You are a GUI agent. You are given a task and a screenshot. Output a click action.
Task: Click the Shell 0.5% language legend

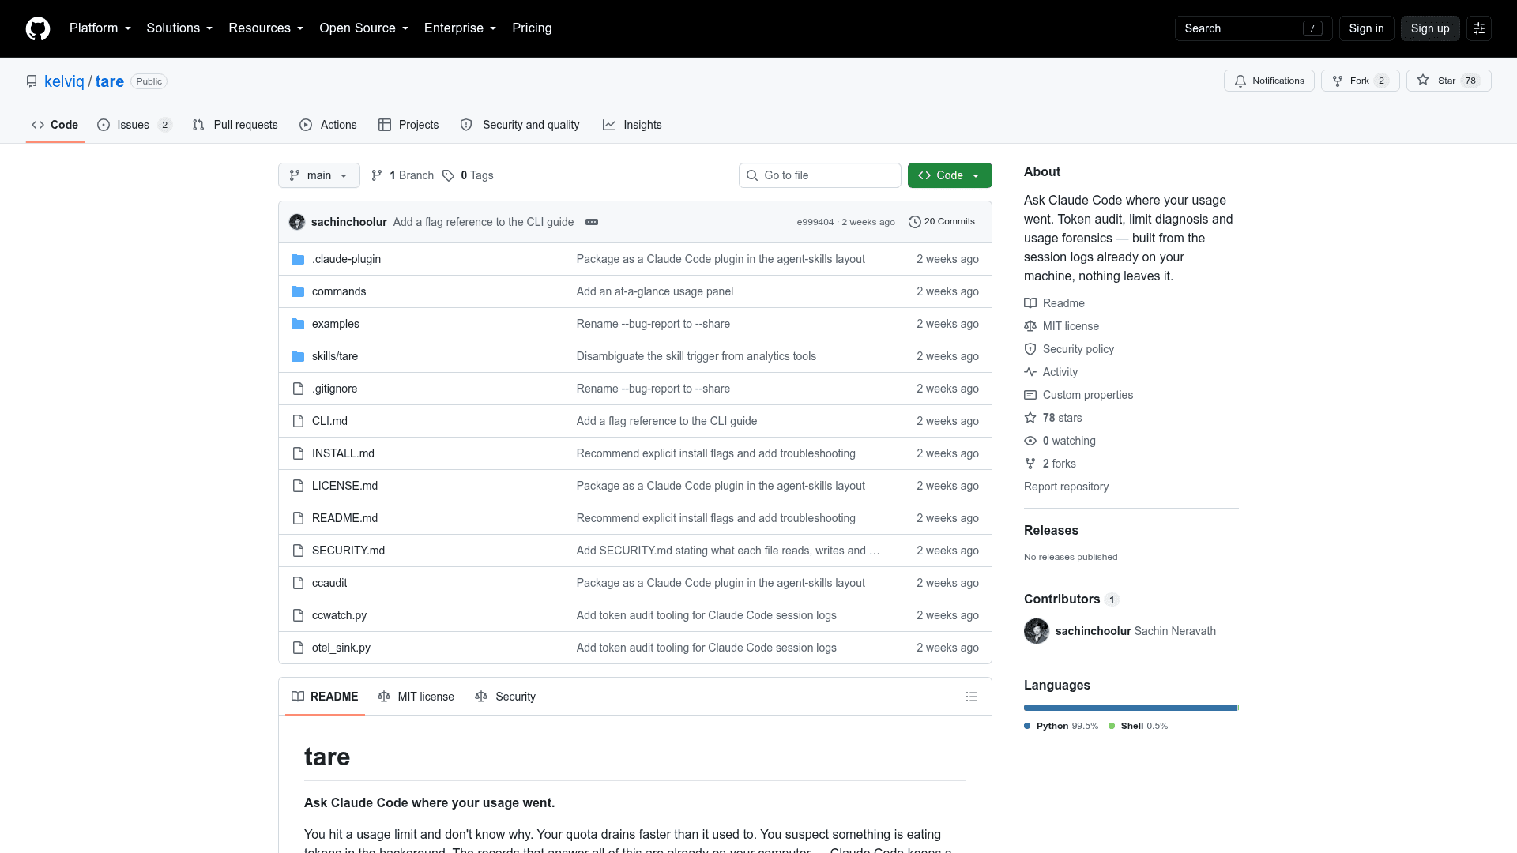click(x=1138, y=726)
